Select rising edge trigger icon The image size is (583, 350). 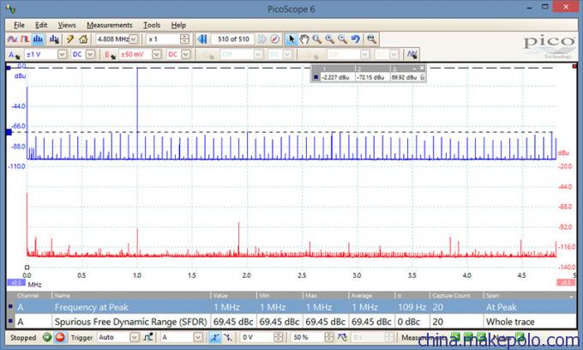[215, 337]
